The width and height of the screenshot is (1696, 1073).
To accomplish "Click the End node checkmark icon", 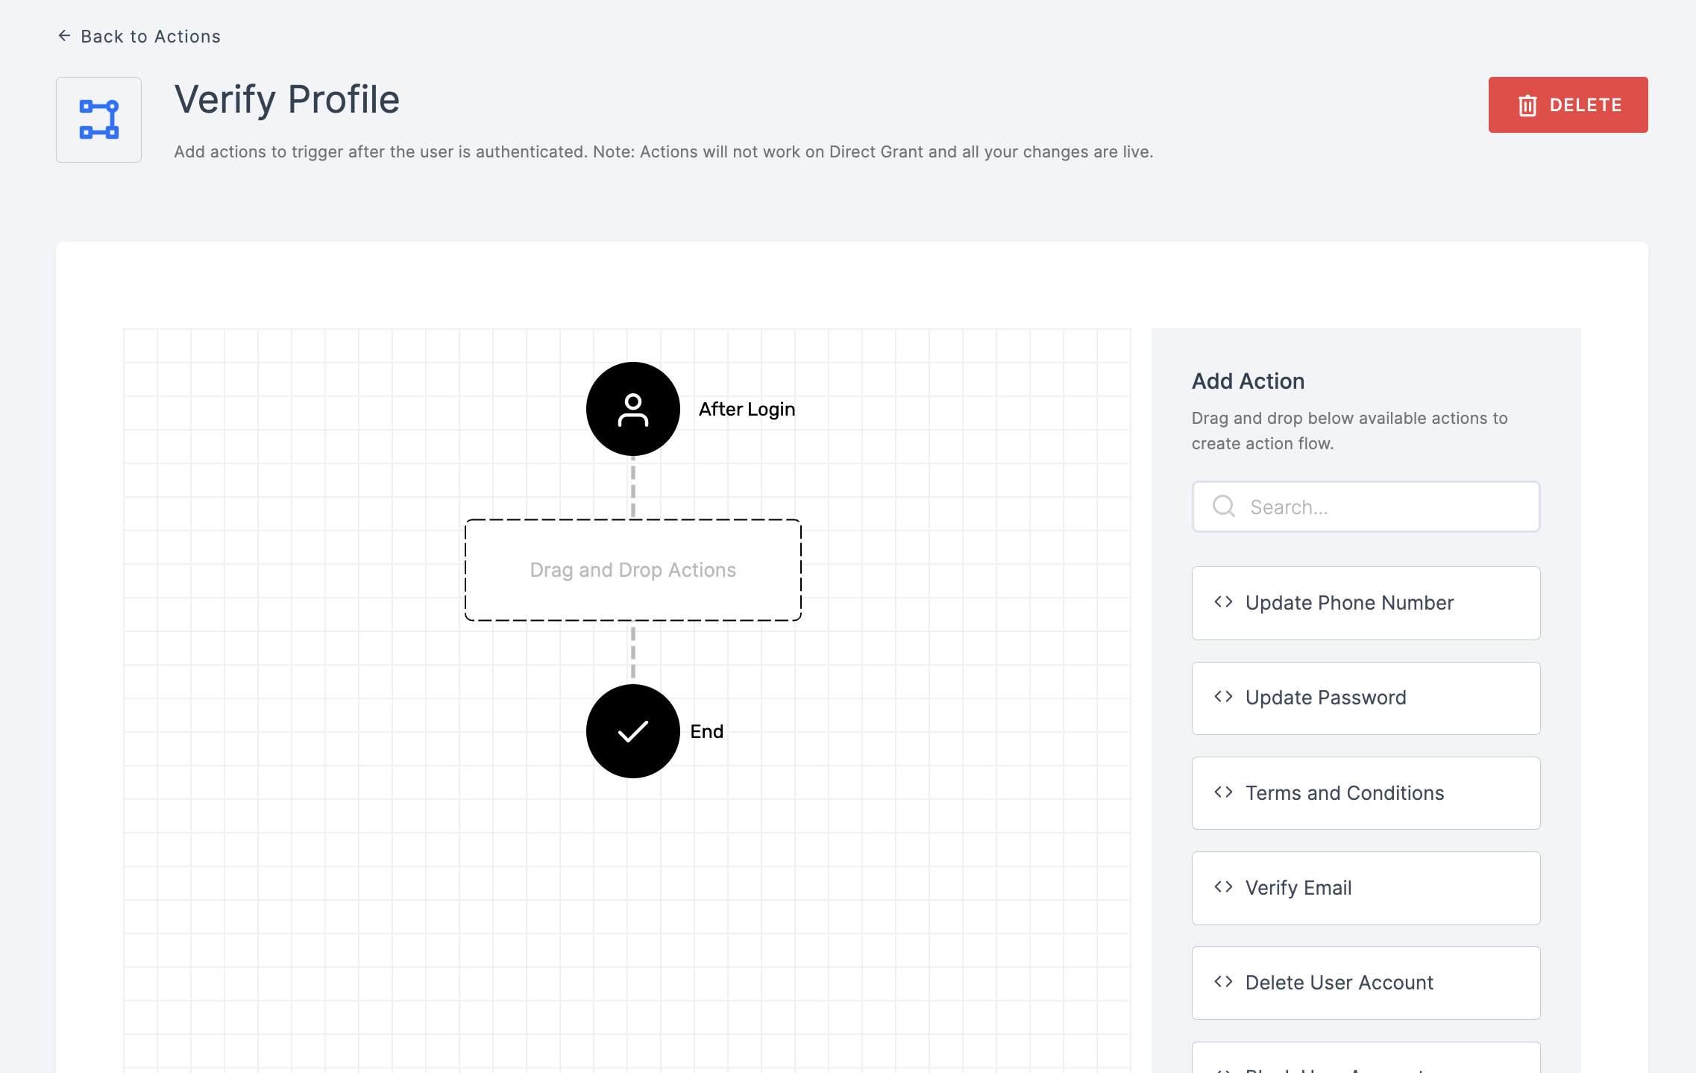I will [x=632, y=731].
